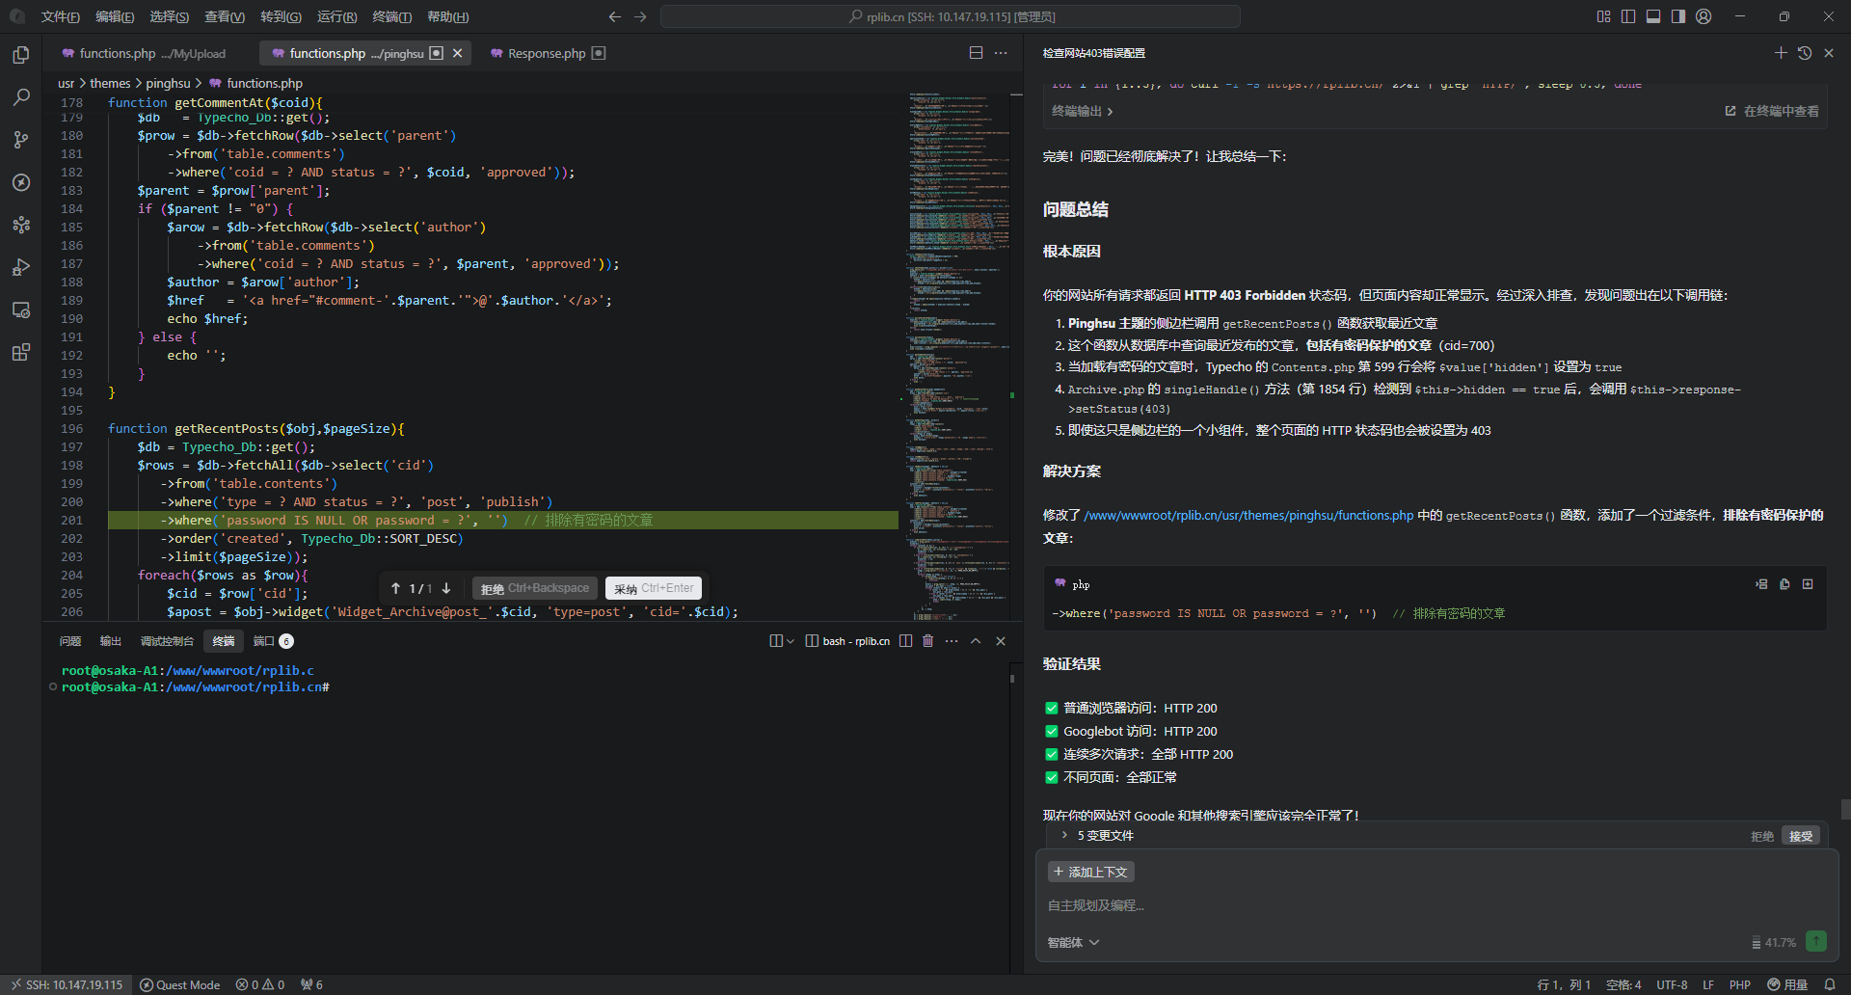1851x995 pixels.
Task: Open Source Control view in activity bar
Action: click(x=21, y=140)
